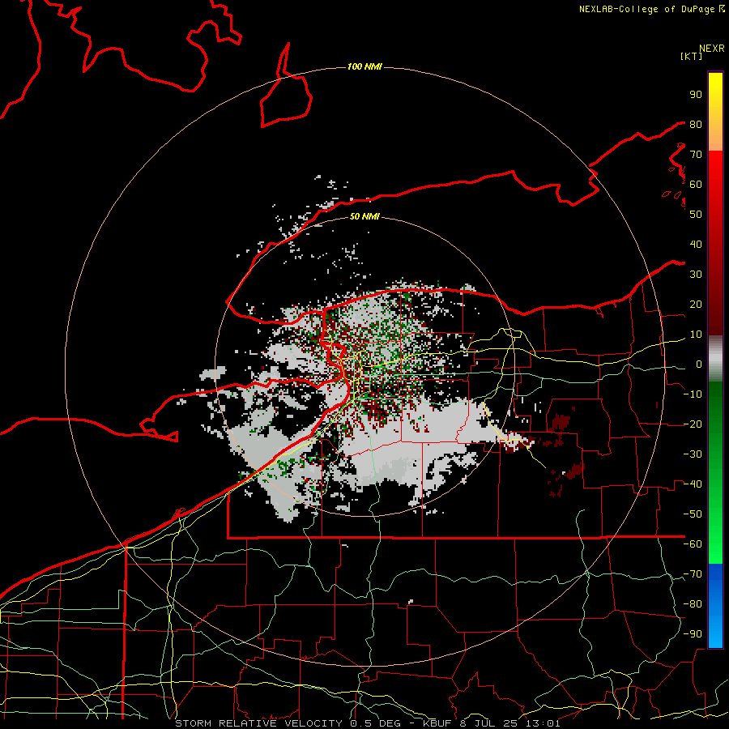Viewport: 729px width, 729px height.
Task: Click the 50 NMI range ring label
Action: tap(364, 216)
